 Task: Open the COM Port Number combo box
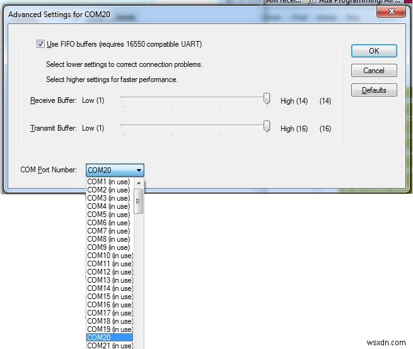[x=115, y=170]
